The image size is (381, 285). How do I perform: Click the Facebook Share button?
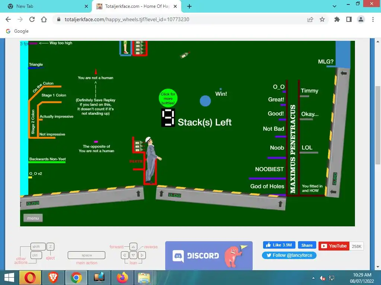[307, 245]
